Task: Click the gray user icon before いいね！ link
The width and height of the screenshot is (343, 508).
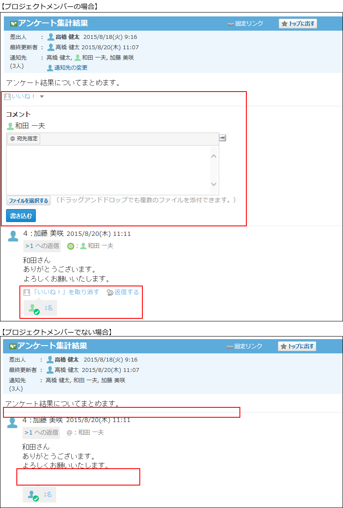Action: coord(7,97)
